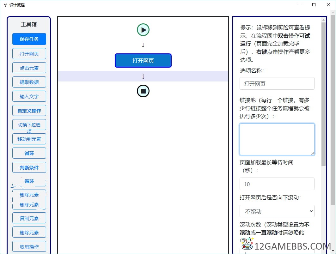Pick the 移动到元素 tool
The width and height of the screenshot is (336, 254).
click(x=29, y=139)
